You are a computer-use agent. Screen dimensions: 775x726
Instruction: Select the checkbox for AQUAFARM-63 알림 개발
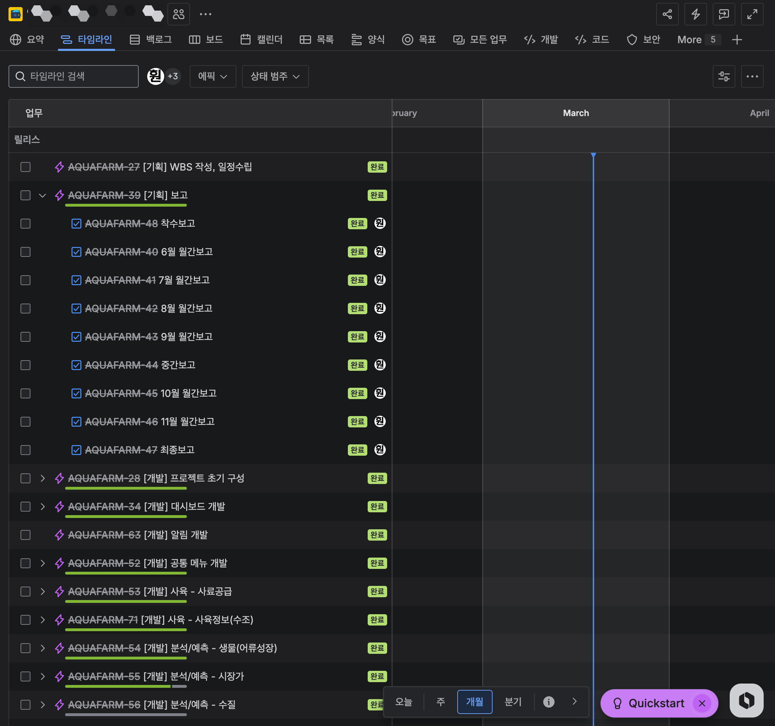(x=25, y=535)
